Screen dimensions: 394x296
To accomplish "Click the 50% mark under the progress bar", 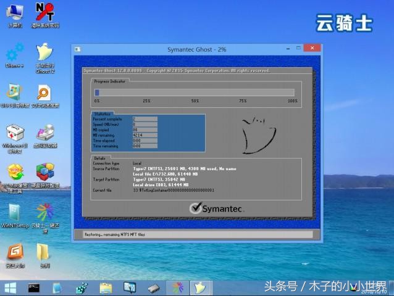I will [195, 101].
